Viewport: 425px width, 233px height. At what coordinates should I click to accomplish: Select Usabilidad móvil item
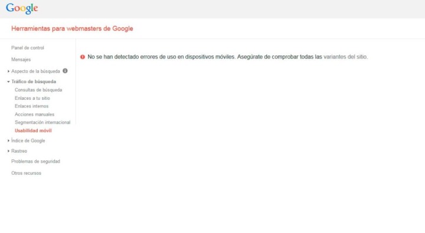(33, 130)
